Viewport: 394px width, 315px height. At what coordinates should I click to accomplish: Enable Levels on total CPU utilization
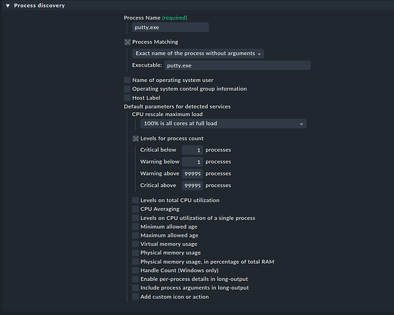tap(136, 200)
